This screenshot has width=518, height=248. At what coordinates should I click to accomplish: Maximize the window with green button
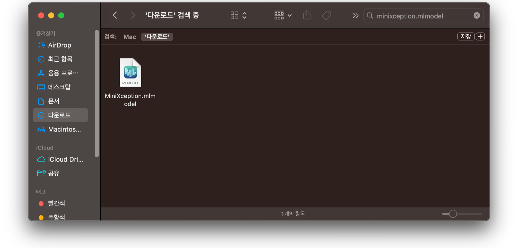pos(61,16)
